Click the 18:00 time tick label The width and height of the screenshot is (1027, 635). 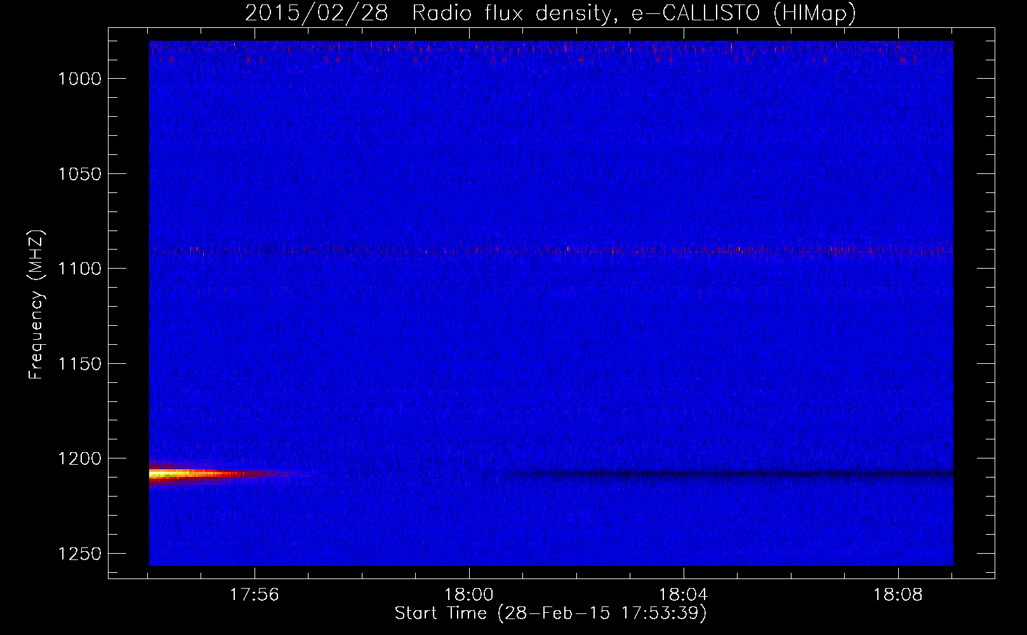tap(469, 595)
